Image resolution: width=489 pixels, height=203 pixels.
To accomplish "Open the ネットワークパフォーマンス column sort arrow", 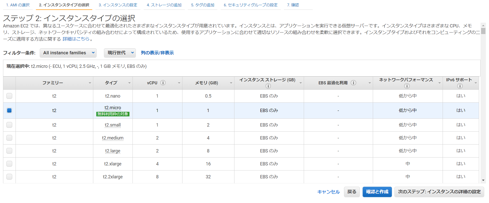I will click(440, 83).
